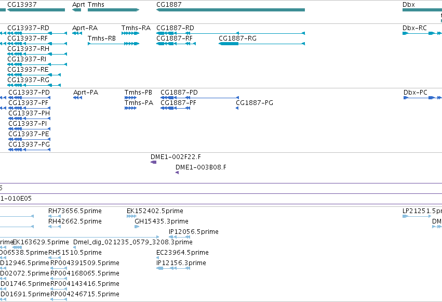
Task: Click the Dbx gene label
Action: coord(408,5)
